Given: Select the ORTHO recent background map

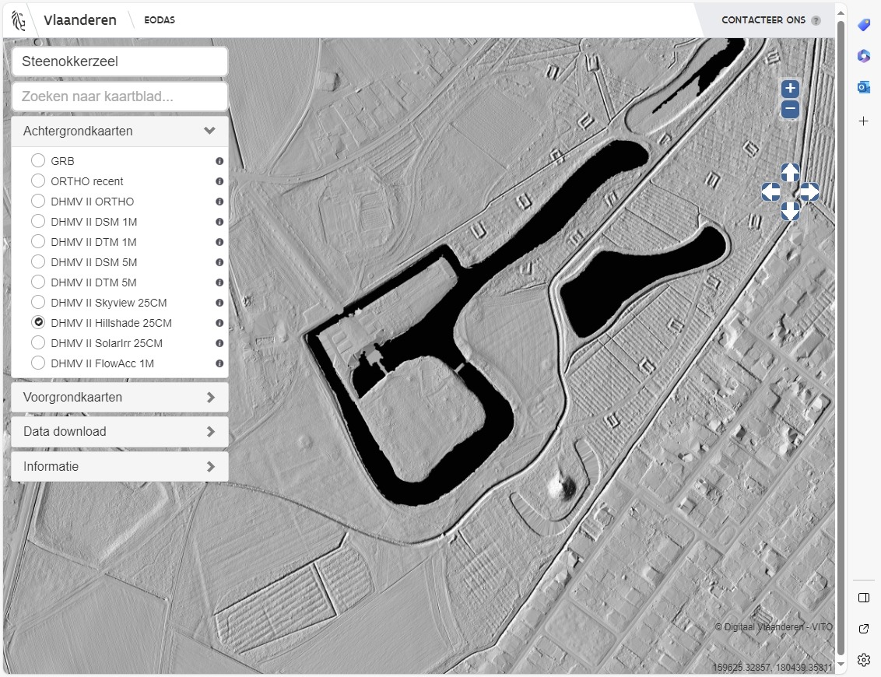Looking at the screenshot, I should click(38, 181).
